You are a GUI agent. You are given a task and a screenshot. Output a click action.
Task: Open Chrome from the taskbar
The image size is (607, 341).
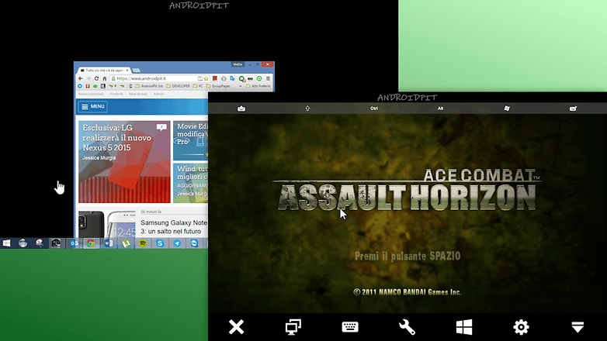(91, 243)
